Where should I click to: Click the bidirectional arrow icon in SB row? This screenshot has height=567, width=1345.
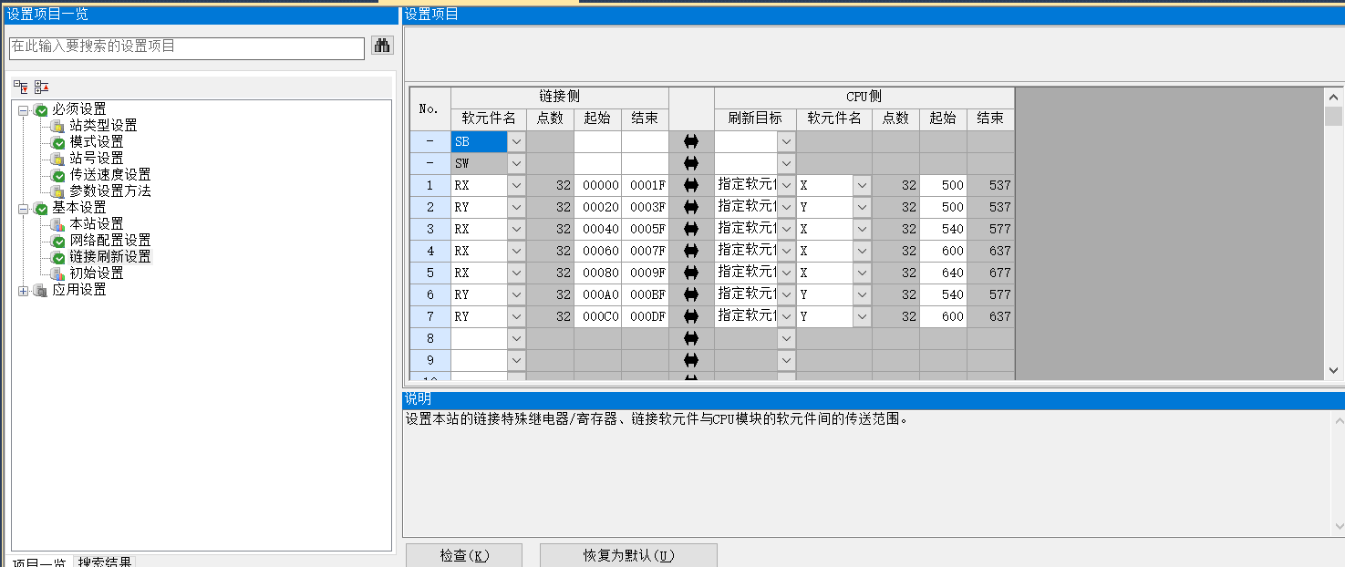[690, 141]
